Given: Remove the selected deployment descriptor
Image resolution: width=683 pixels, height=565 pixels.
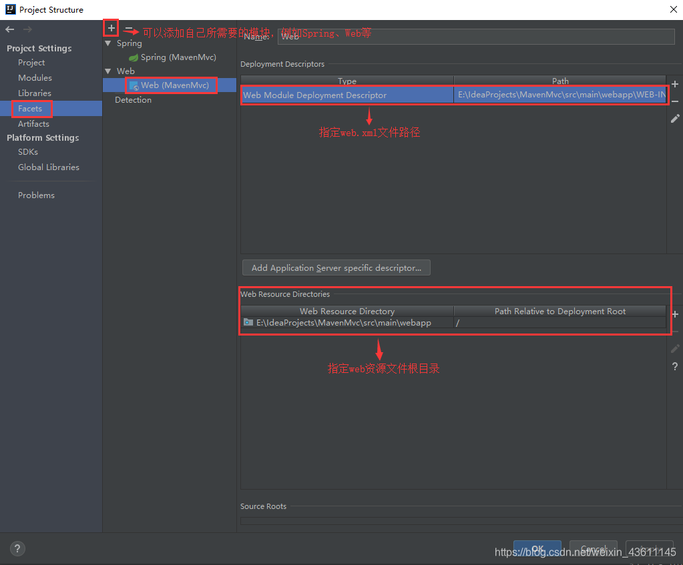Looking at the screenshot, I should (x=675, y=101).
